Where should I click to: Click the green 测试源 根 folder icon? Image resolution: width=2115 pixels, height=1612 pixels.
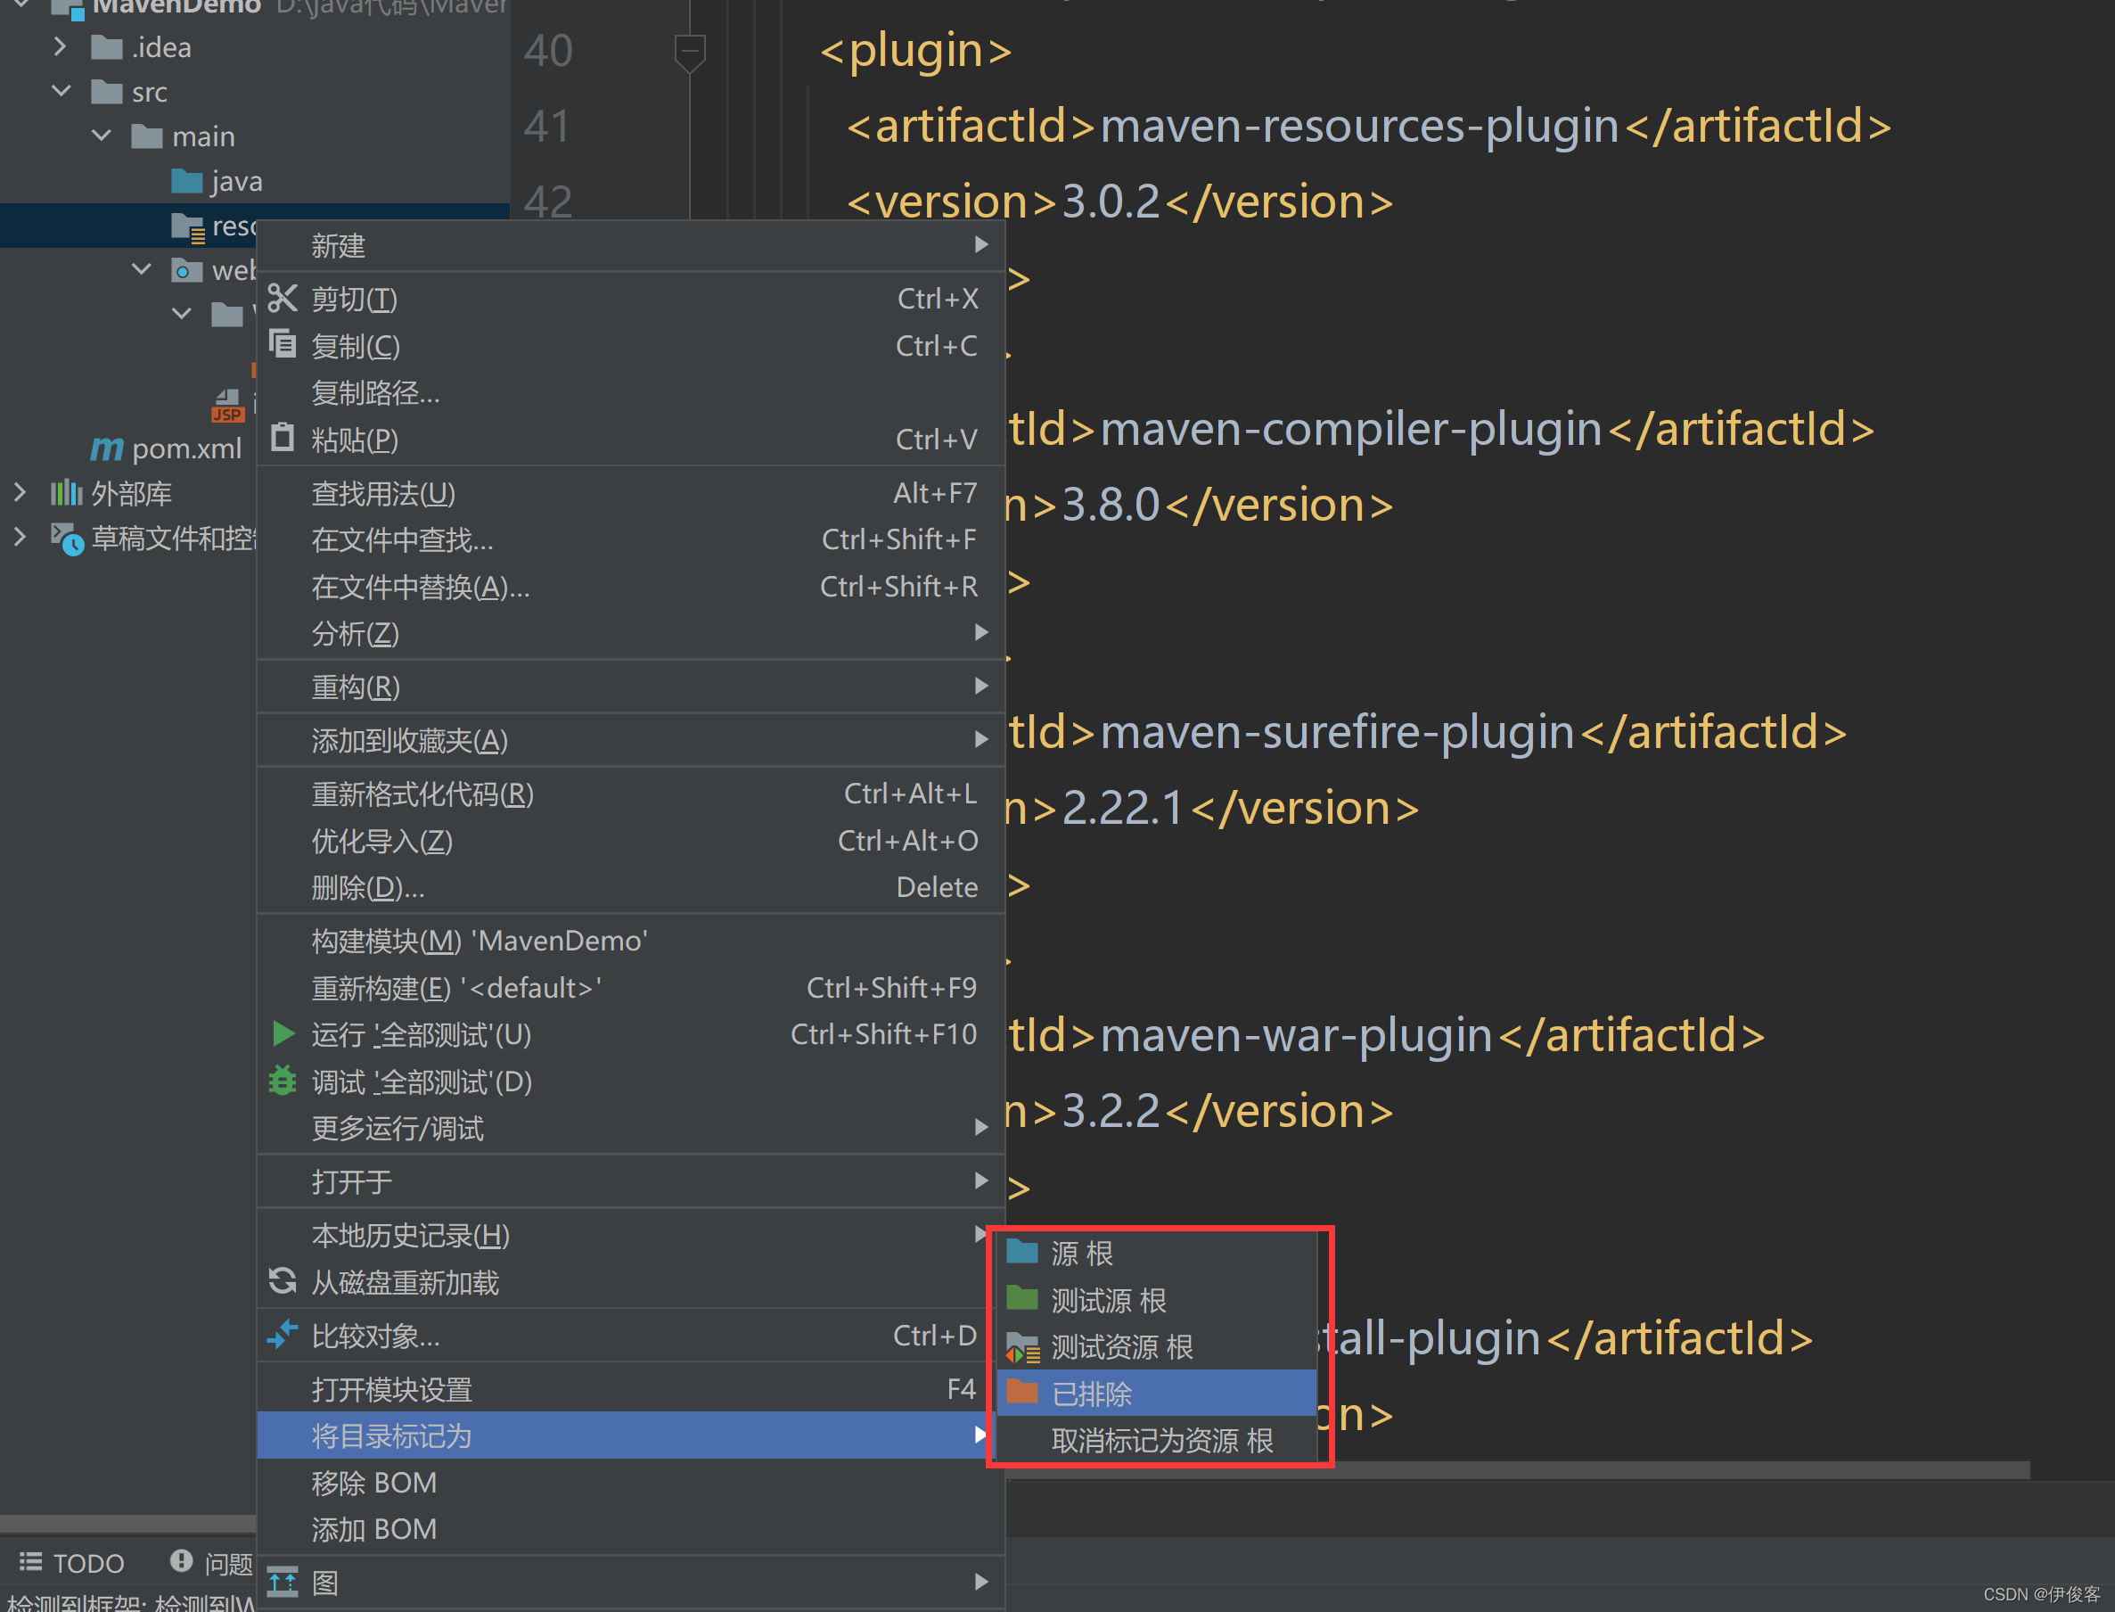pos(1022,1298)
